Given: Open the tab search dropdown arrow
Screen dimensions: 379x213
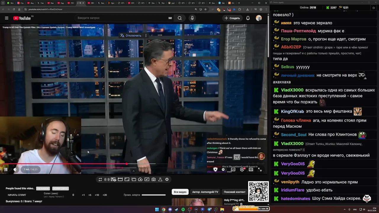Looking at the screenshot, I should pyautogui.click(x=4, y=3).
